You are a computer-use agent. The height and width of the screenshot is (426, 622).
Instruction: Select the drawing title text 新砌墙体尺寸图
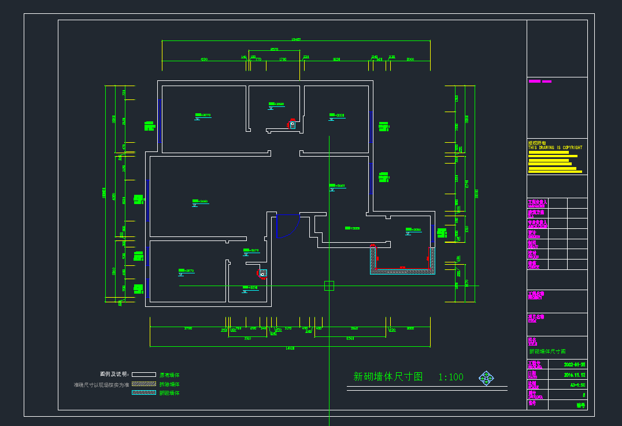tap(388, 377)
